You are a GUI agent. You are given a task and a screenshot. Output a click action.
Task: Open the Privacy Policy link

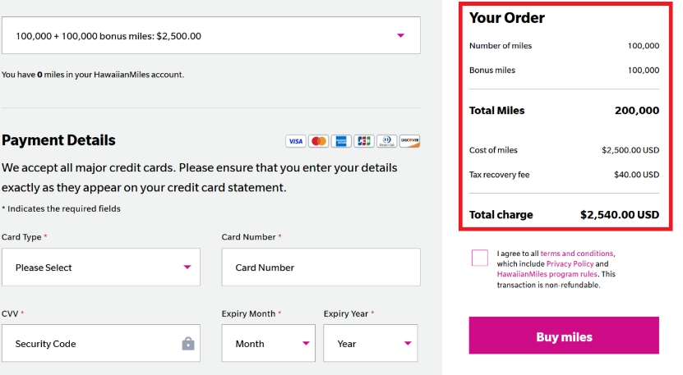point(570,263)
